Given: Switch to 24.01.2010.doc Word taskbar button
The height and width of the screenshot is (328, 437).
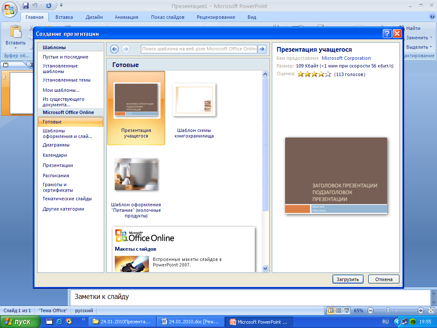Looking at the screenshot, I should coord(190,322).
